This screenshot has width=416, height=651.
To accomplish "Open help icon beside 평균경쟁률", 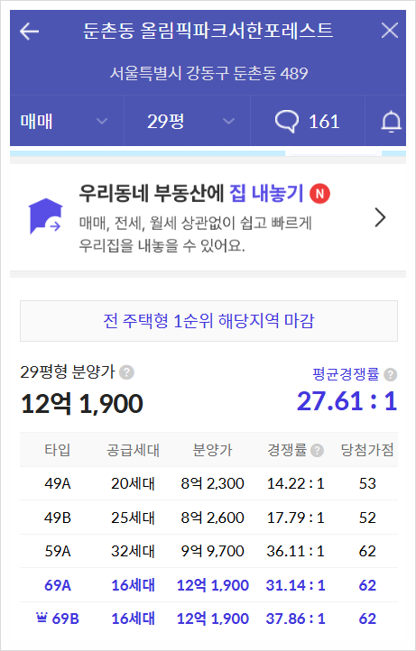I will click(x=390, y=374).
